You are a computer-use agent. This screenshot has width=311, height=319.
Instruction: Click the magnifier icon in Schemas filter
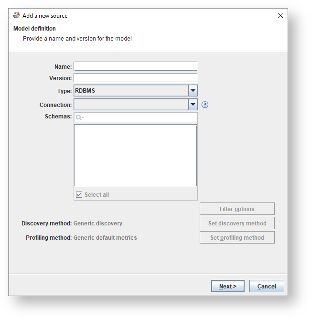79,117
